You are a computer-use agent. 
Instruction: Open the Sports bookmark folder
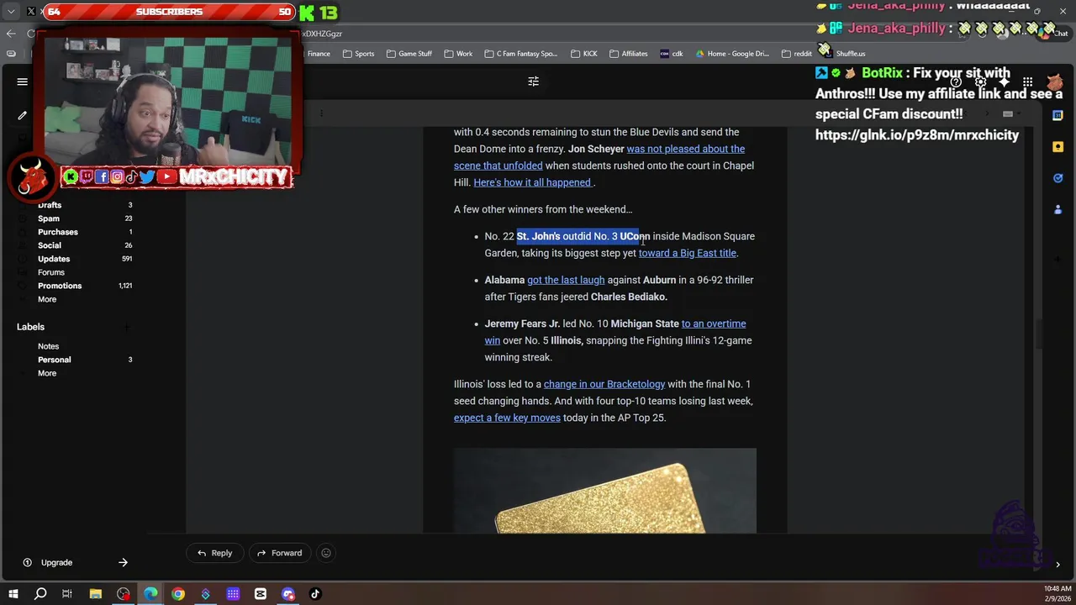(x=357, y=54)
